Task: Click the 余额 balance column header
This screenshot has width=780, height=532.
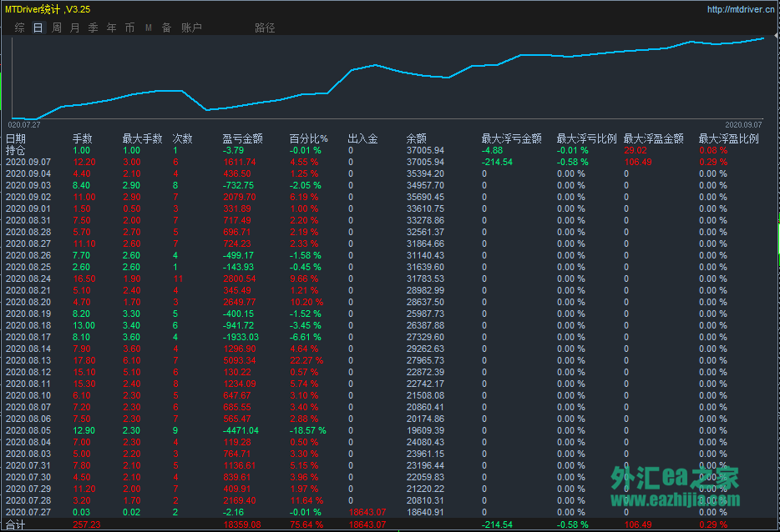Action: coord(416,138)
